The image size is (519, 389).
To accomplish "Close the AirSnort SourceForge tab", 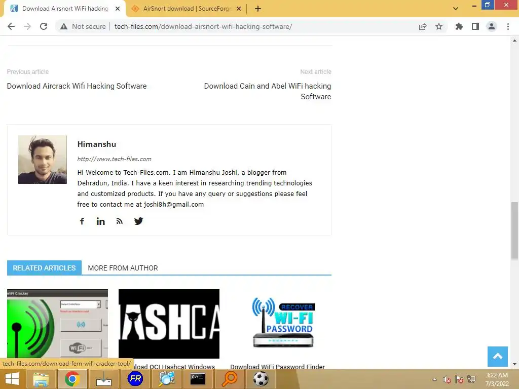I will tap(239, 9).
